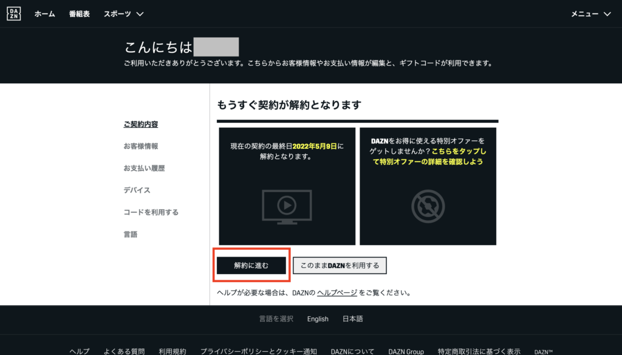The height and width of the screenshot is (355, 622).
Task: Click the heading もうすぐ契約が解約となります
Action: [x=289, y=105]
